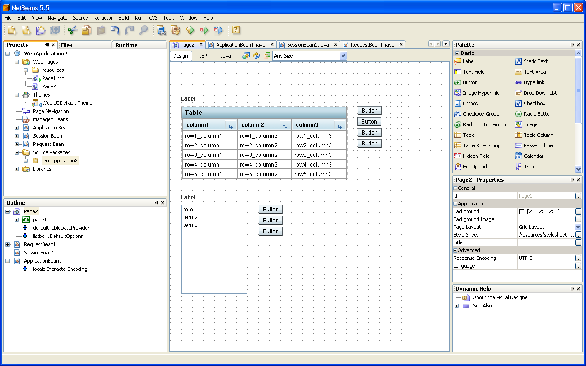Open the Any Size dropdown

pos(310,56)
